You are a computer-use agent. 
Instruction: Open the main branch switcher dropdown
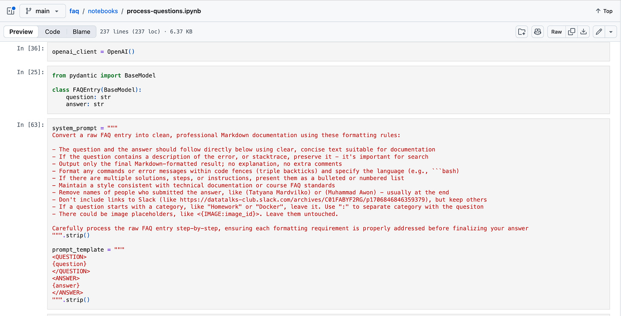pyautogui.click(x=43, y=11)
